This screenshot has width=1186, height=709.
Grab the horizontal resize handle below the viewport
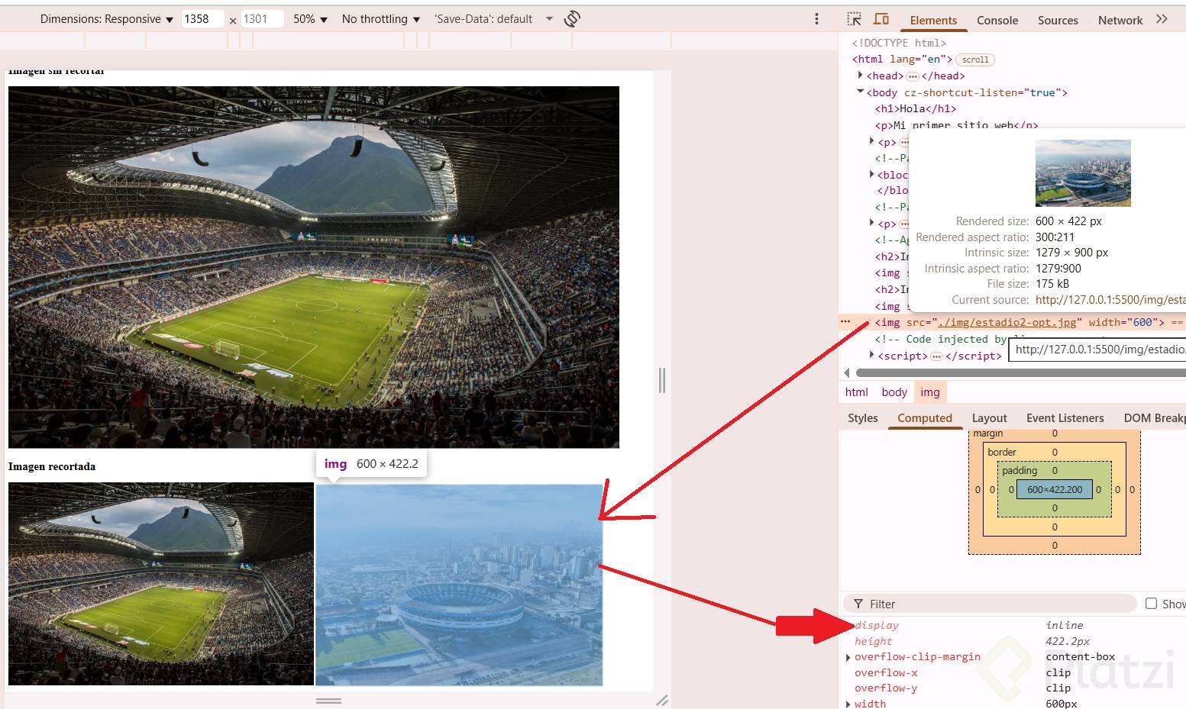tap(328, 700)
